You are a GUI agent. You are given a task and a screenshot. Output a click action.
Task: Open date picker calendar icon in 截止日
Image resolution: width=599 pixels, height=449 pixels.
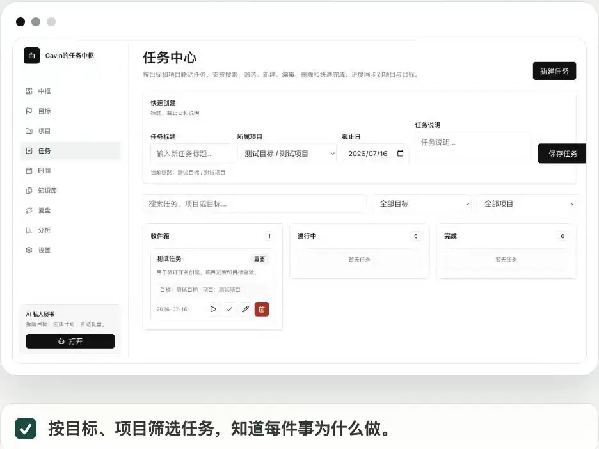tap(401, 154)
